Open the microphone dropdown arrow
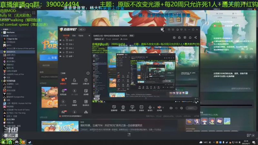This screenshot has width=258, height=145. [154, 108]
